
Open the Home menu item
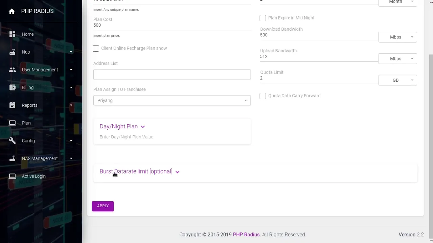28,34
